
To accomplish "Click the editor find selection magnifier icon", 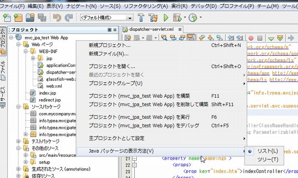I will [164, 38].
